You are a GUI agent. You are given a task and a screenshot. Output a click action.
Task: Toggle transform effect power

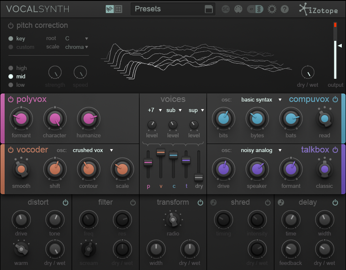[200, 202]
